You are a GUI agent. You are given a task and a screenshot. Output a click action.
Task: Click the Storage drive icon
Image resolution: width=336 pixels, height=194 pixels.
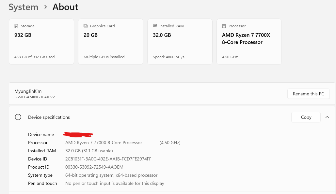point(16,26)
